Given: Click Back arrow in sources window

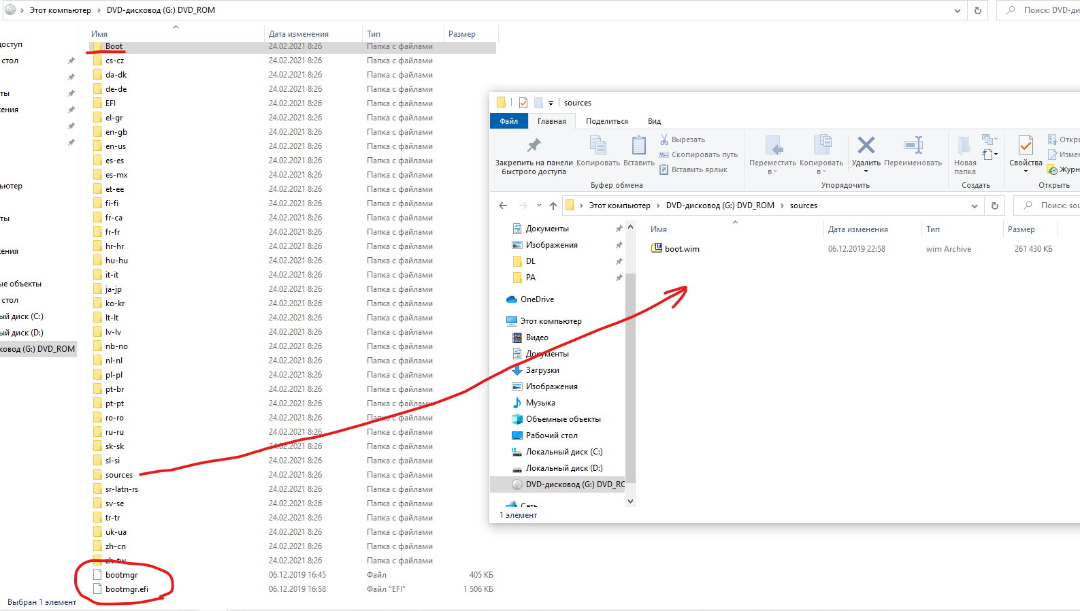Looking at the screenshot, I should click(503, 205).
